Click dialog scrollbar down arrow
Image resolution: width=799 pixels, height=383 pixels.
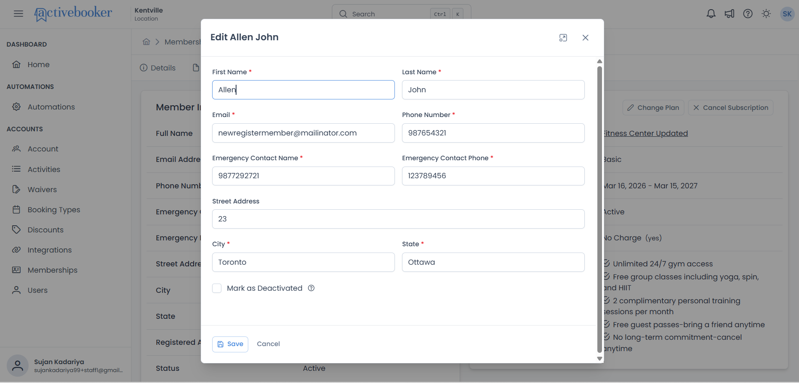[599, 359]
